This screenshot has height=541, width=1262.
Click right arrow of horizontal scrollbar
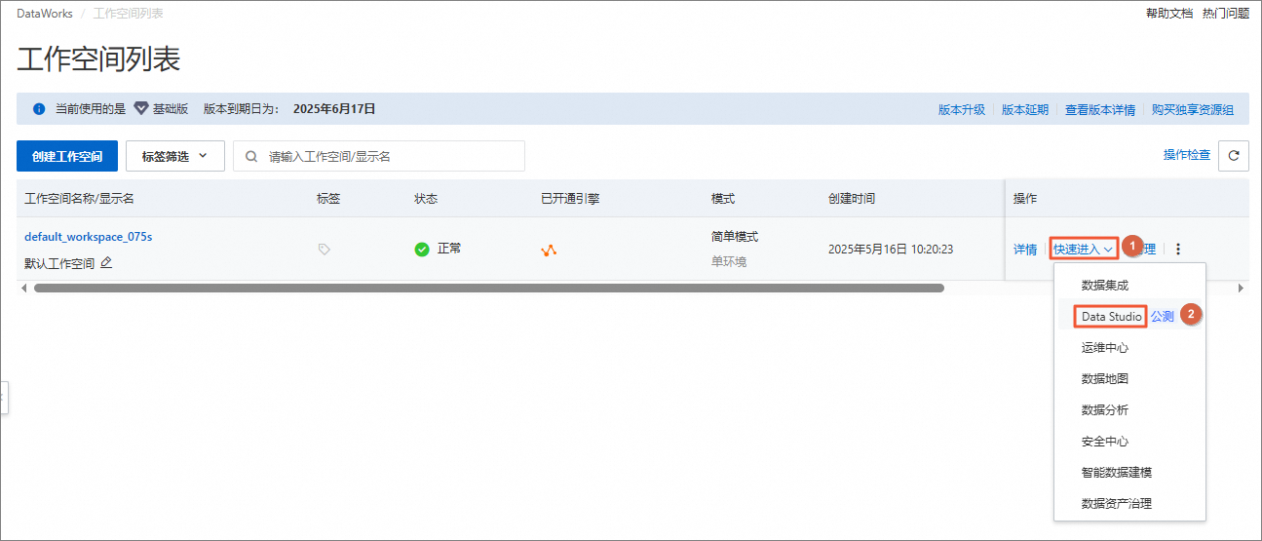(1241, 289)
